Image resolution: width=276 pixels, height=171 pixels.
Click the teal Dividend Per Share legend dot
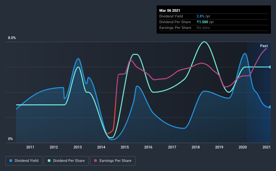pyautogui.click(x=49, y=161)
